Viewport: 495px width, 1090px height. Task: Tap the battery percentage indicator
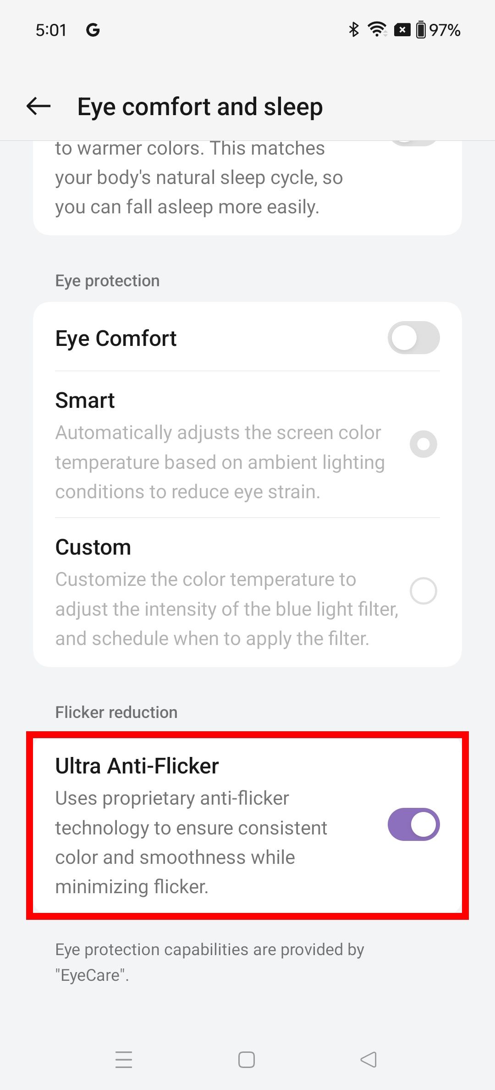click(x=445, y=29)
